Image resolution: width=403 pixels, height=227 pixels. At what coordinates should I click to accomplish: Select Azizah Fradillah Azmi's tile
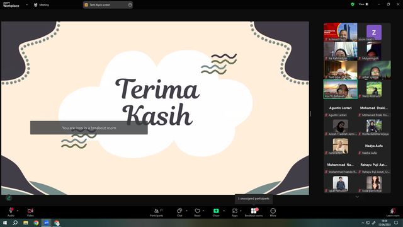point(340,127)
